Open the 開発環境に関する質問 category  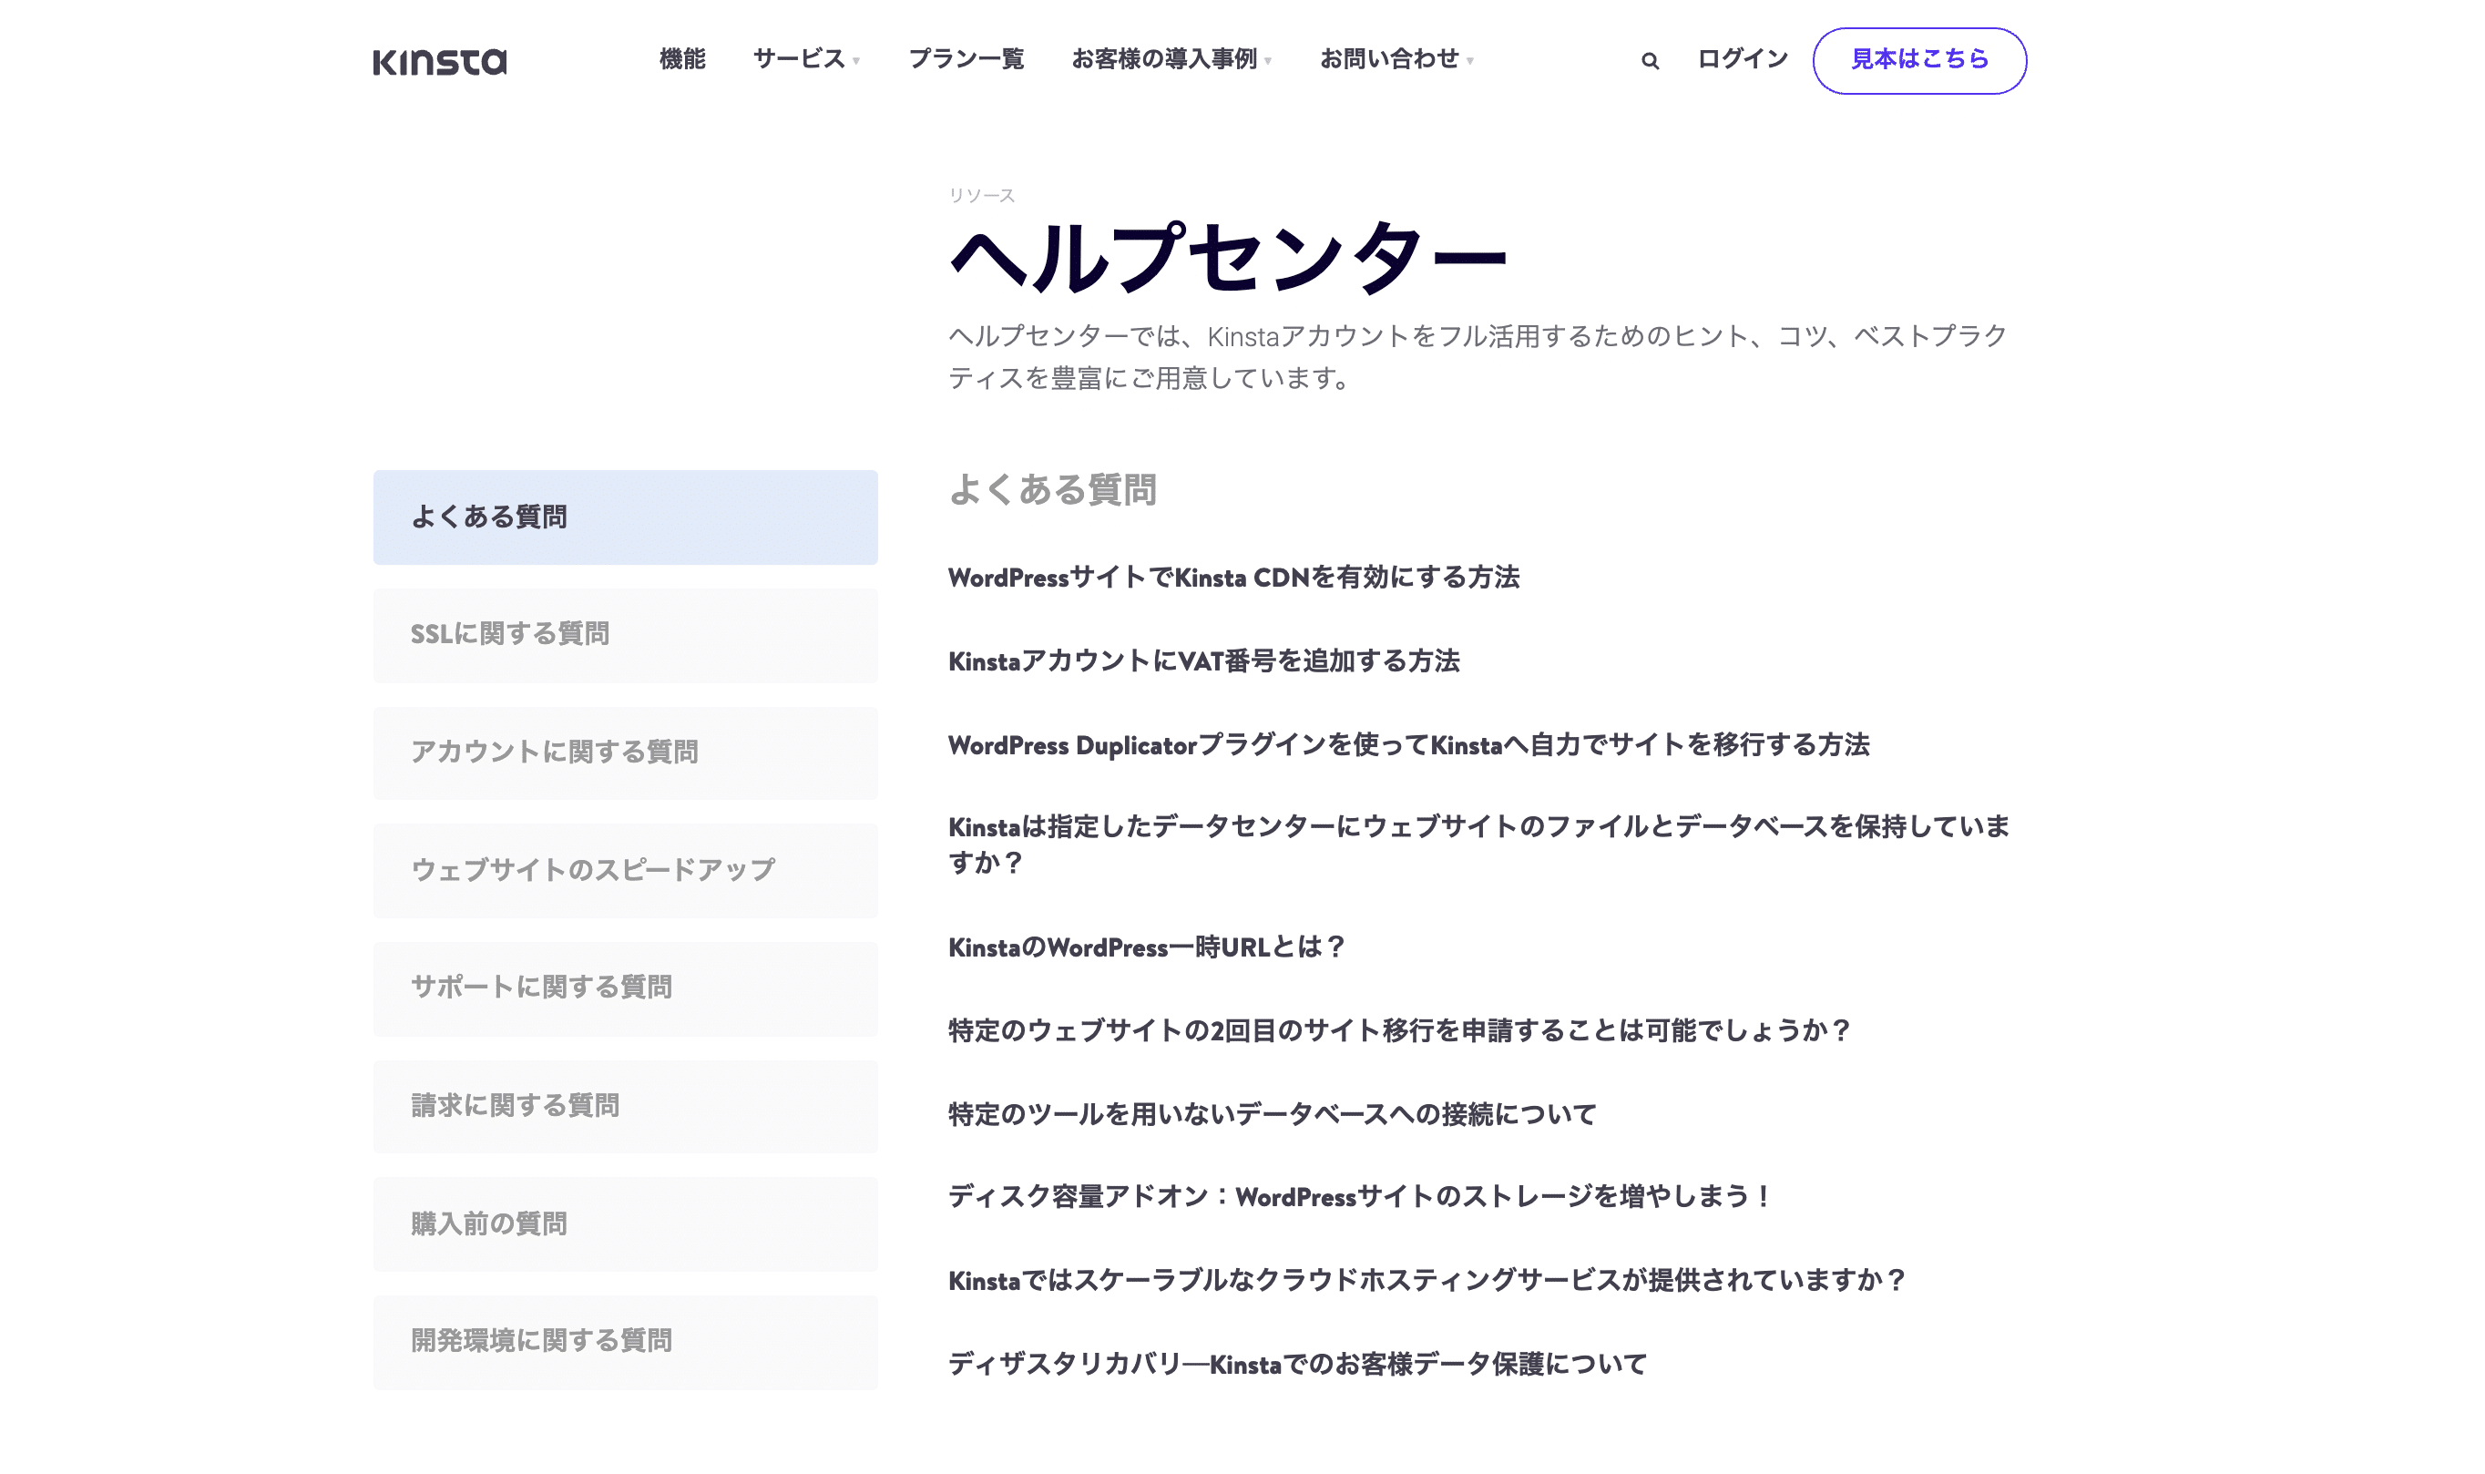click(624, 1340)
